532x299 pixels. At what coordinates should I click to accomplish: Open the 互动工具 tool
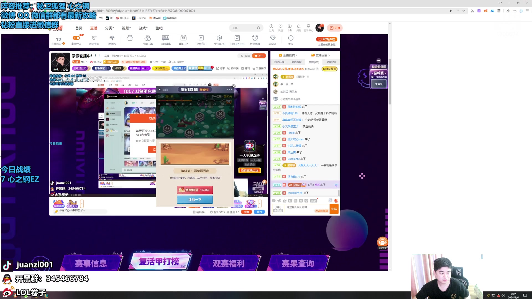coord(148,39)
